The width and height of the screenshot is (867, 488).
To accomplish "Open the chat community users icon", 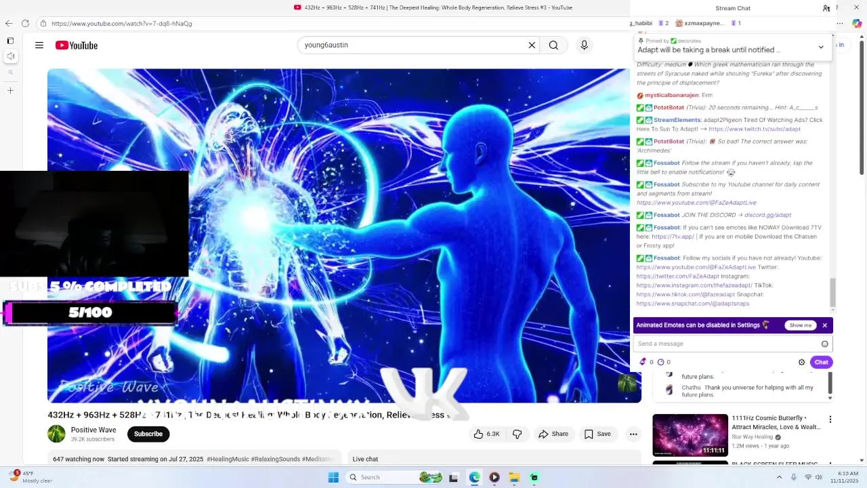I will coord(826,8).
